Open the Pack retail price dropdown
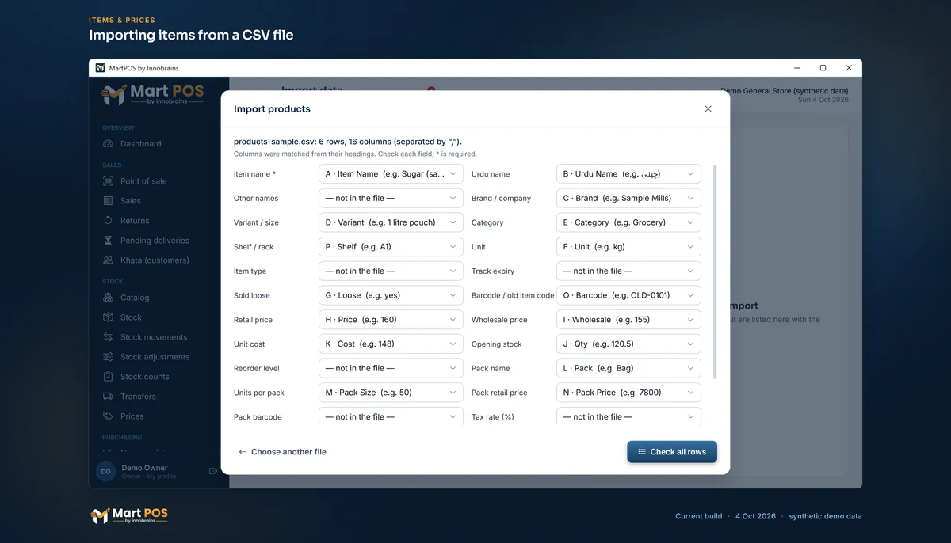The width and height of the screenshot is (951, 543). (628, 393)
